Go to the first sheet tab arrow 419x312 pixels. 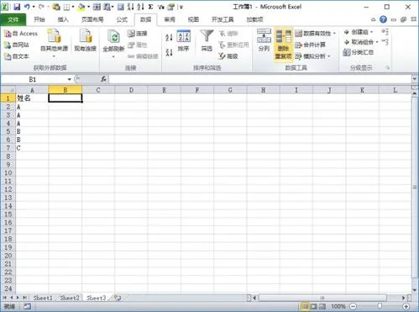(x=5, y=298)
